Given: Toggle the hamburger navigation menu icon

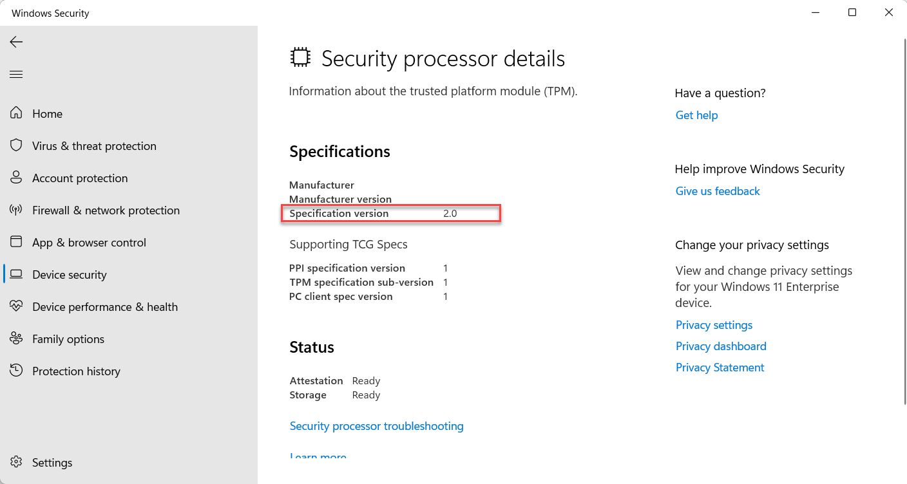Looking at the screenshot, I should pyautogui.click(x=16, y=75).
